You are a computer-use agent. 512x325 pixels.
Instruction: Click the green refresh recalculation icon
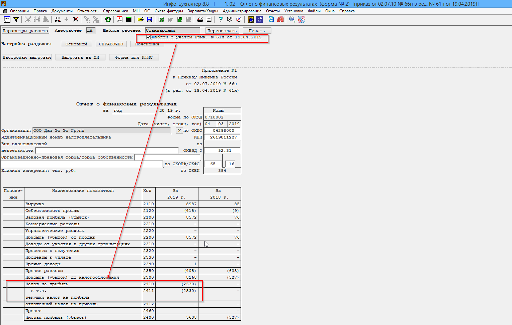pyautogui.click(x=108, y=19)
